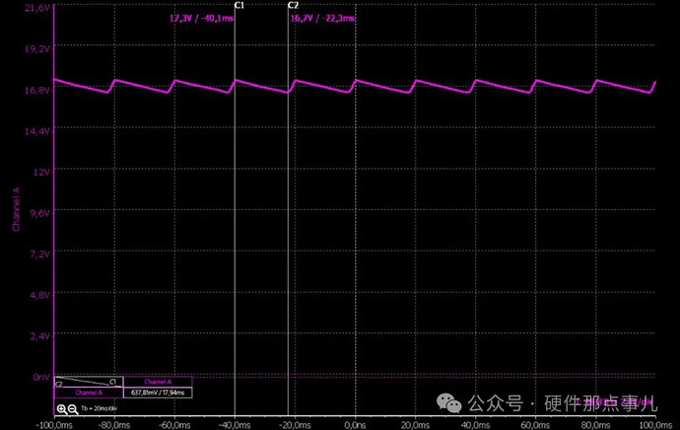
Task: Click the WeChat logo in the watermark
Action: tap(449, 404)
